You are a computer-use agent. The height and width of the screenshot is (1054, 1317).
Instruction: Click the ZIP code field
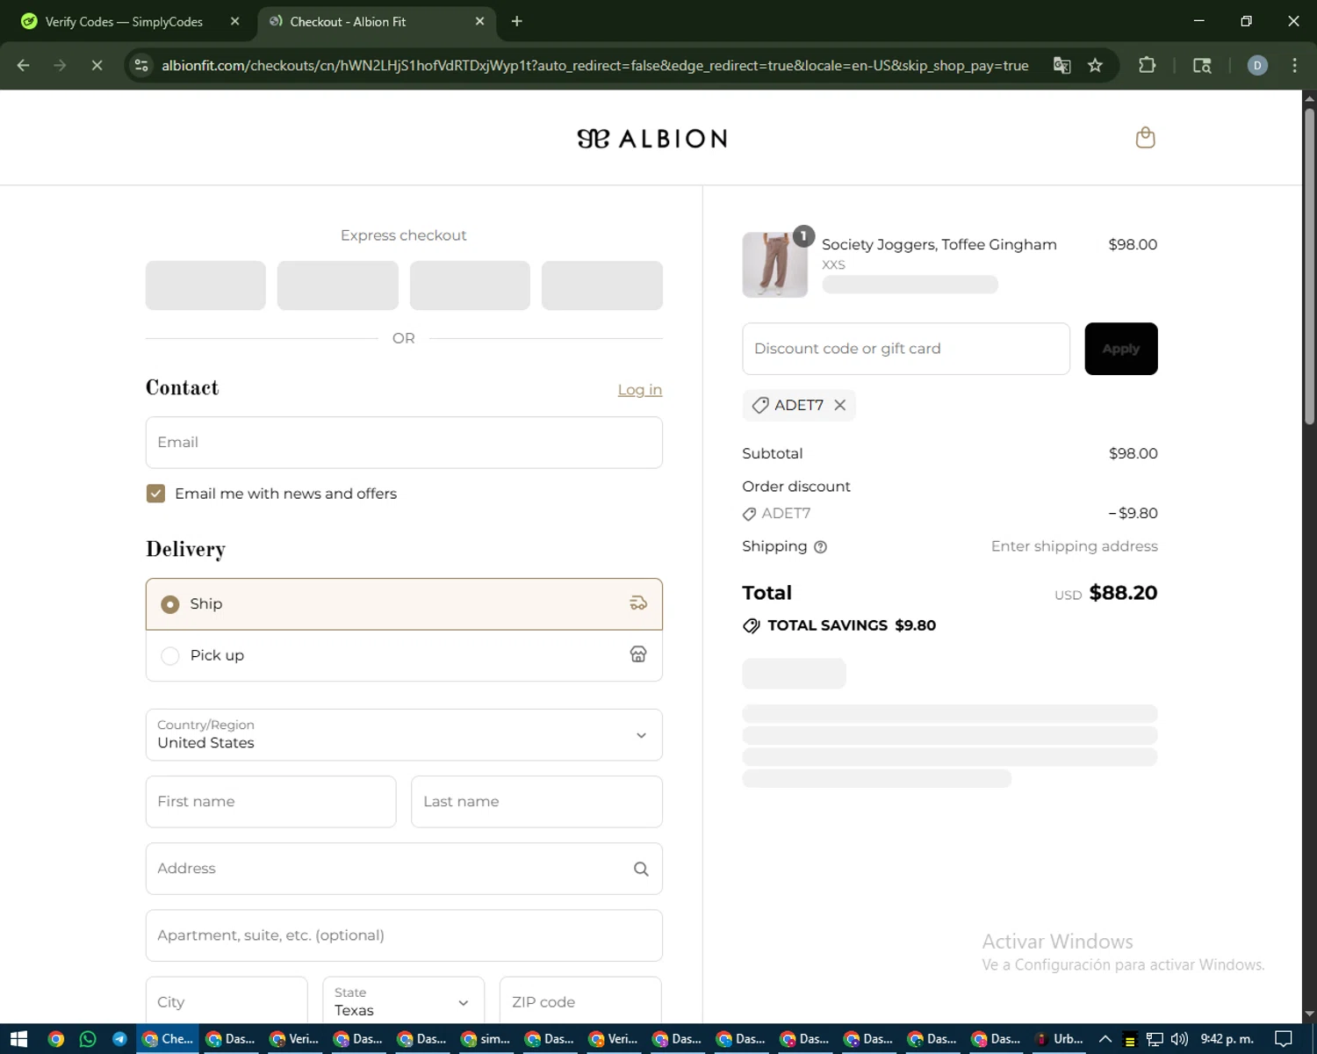[x=580, y=1001]
